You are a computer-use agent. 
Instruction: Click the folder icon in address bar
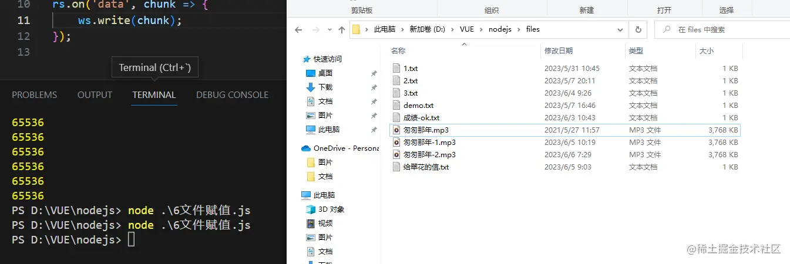(x=356, y=29)
